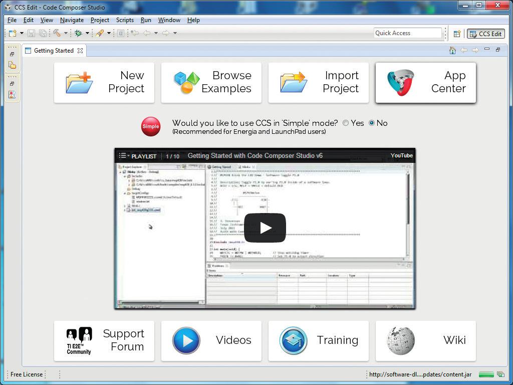Click the Flash tool icon

[100, 33]
